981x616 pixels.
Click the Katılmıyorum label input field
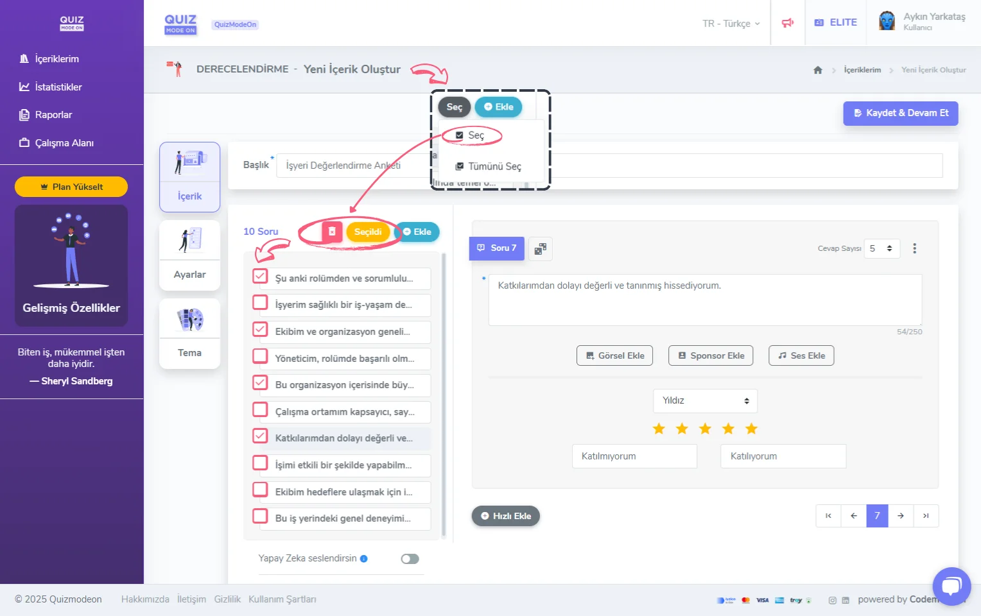pos(634,456)
